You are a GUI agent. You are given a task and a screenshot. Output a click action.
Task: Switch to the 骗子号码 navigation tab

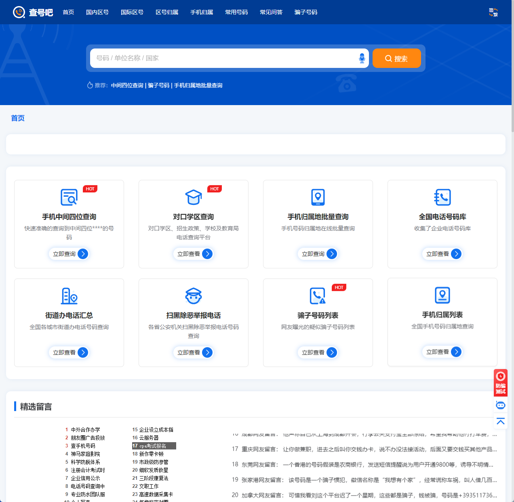pos(306,12)
